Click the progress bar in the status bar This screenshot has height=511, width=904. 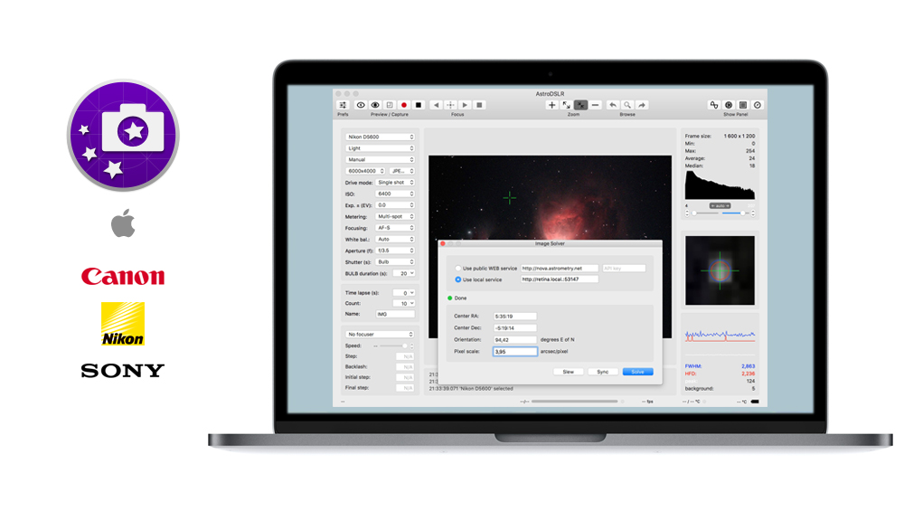pyautogui.click(x=575, y=402)
